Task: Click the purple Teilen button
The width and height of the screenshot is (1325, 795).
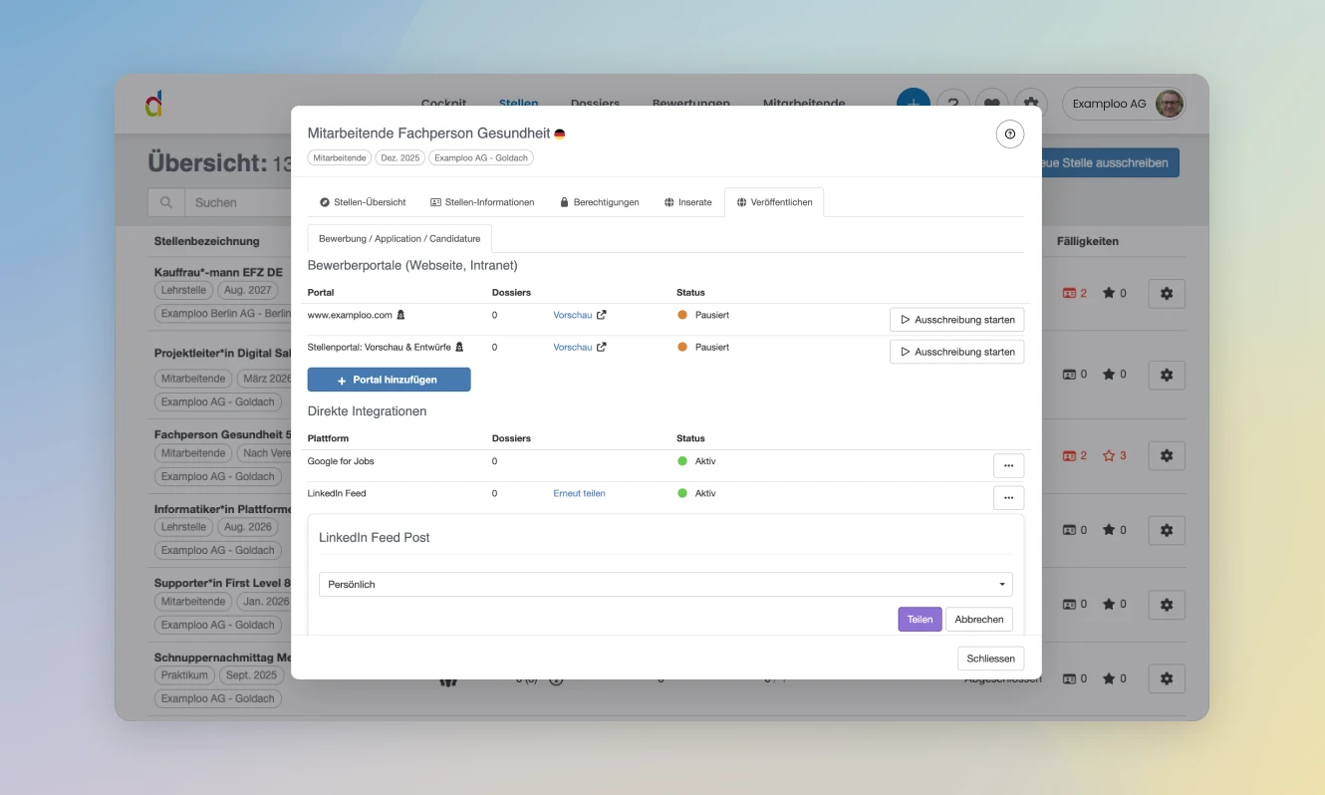Action: click(920, 620)
